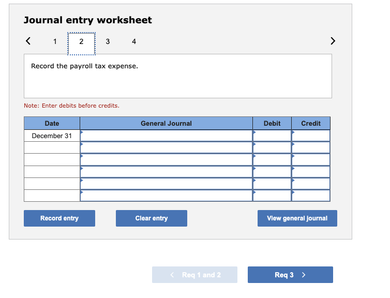
Task: Click Credit field in second row
Action: pyautogui.click(x=311, y=147)
